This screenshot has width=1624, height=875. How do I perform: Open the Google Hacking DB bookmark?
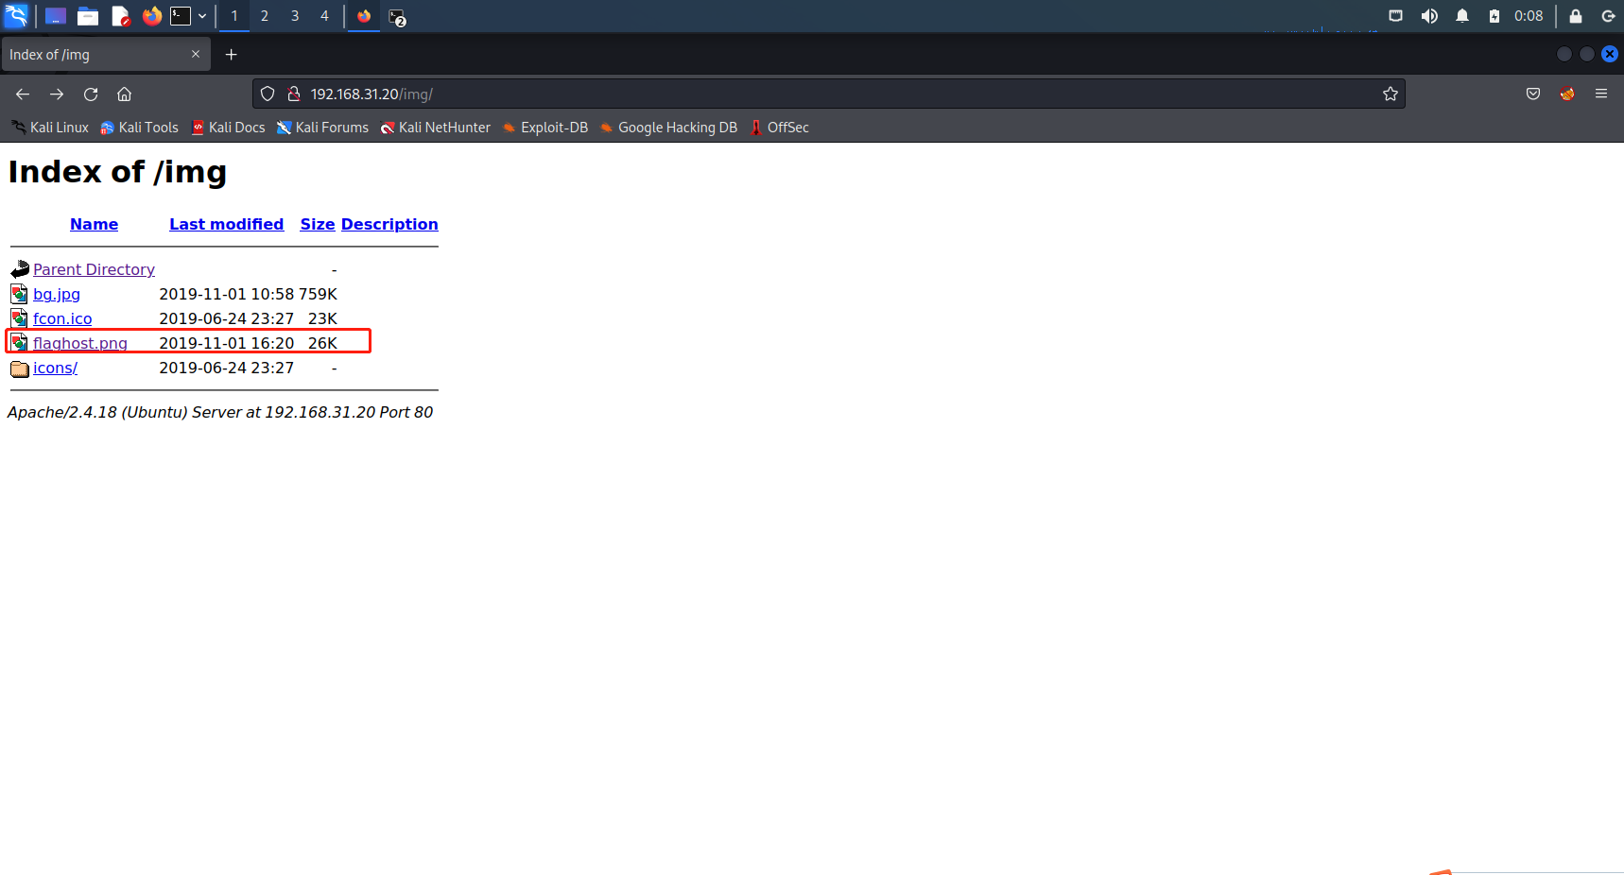pyautogui.click(x=668, y=128)
